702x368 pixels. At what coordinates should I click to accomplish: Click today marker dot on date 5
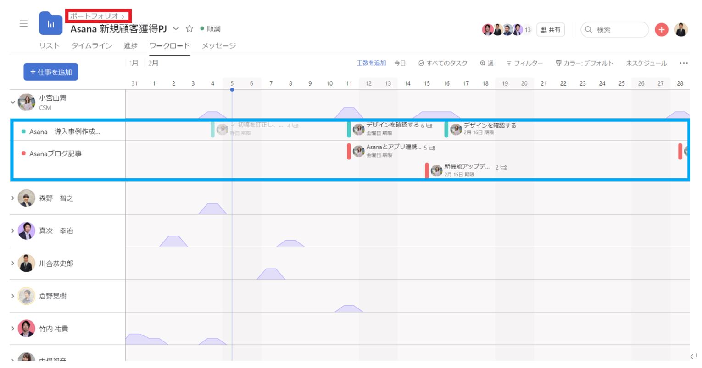click(232, 90)
